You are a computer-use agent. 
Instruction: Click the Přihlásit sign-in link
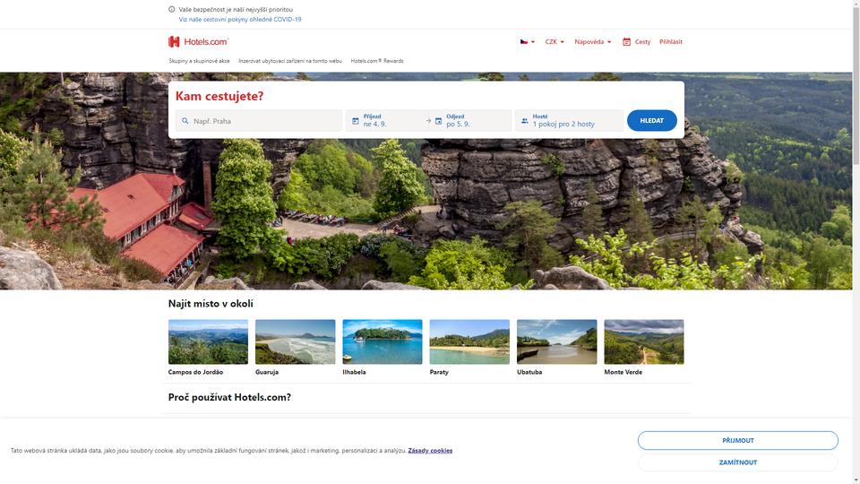click(671, 42)
